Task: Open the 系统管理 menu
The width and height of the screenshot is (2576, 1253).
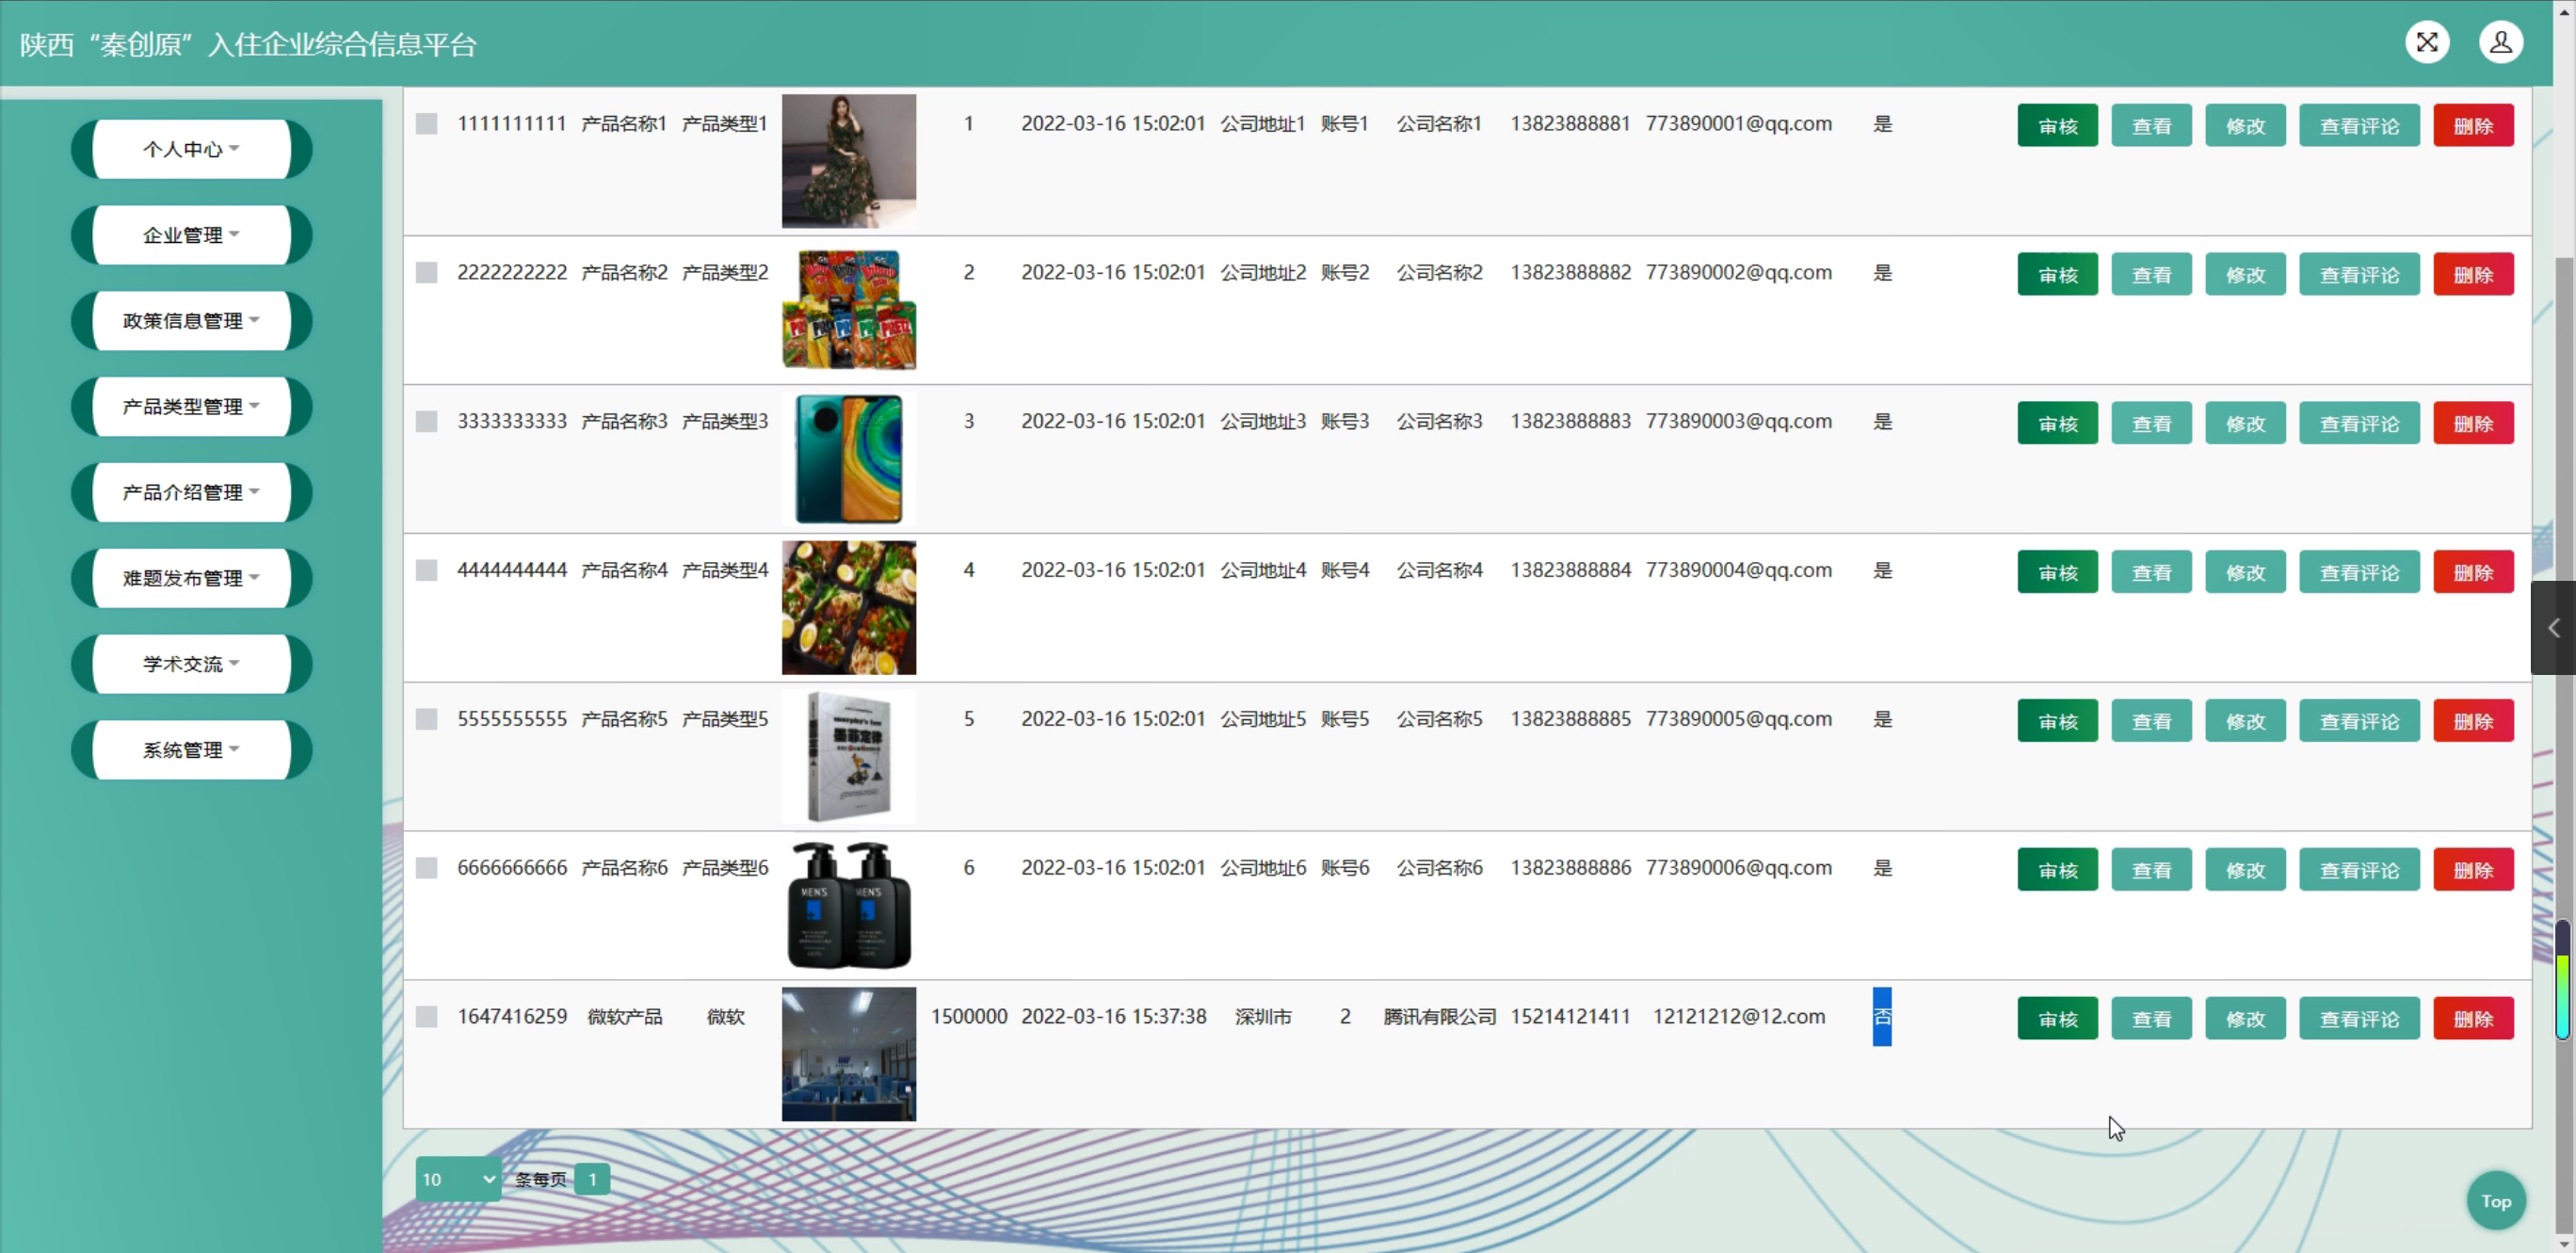Action: [x=191, y=750]
